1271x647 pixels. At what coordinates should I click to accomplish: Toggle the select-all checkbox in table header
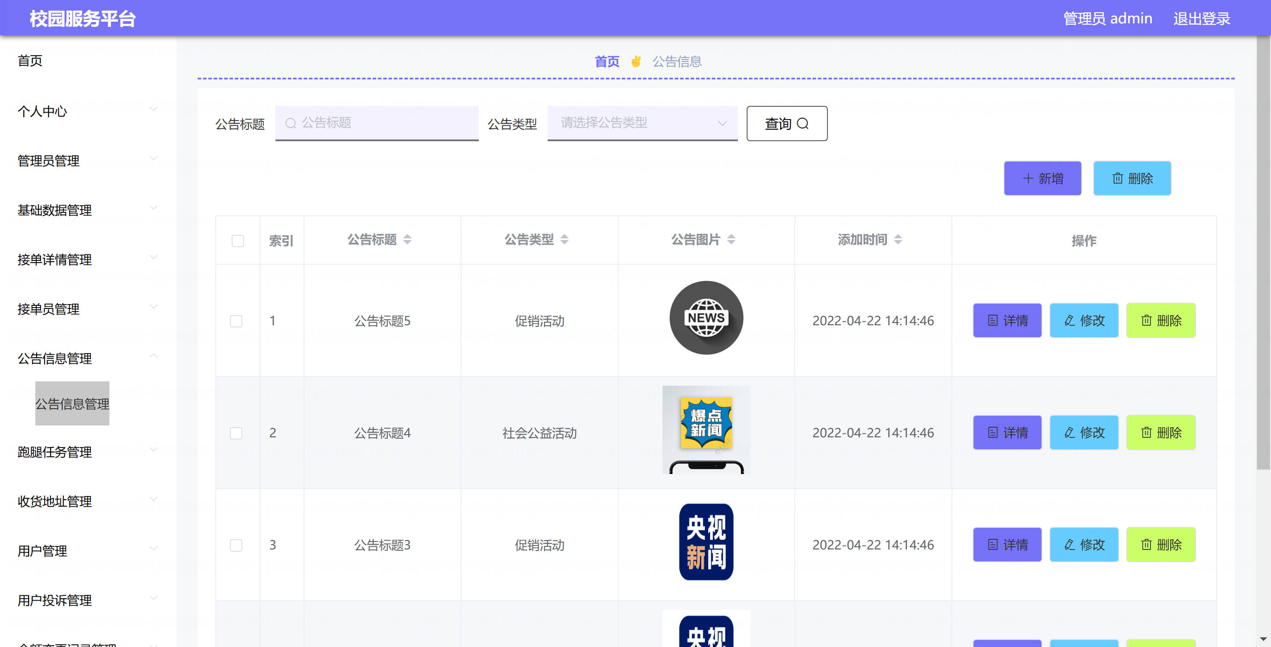click(x=238, y=241)
